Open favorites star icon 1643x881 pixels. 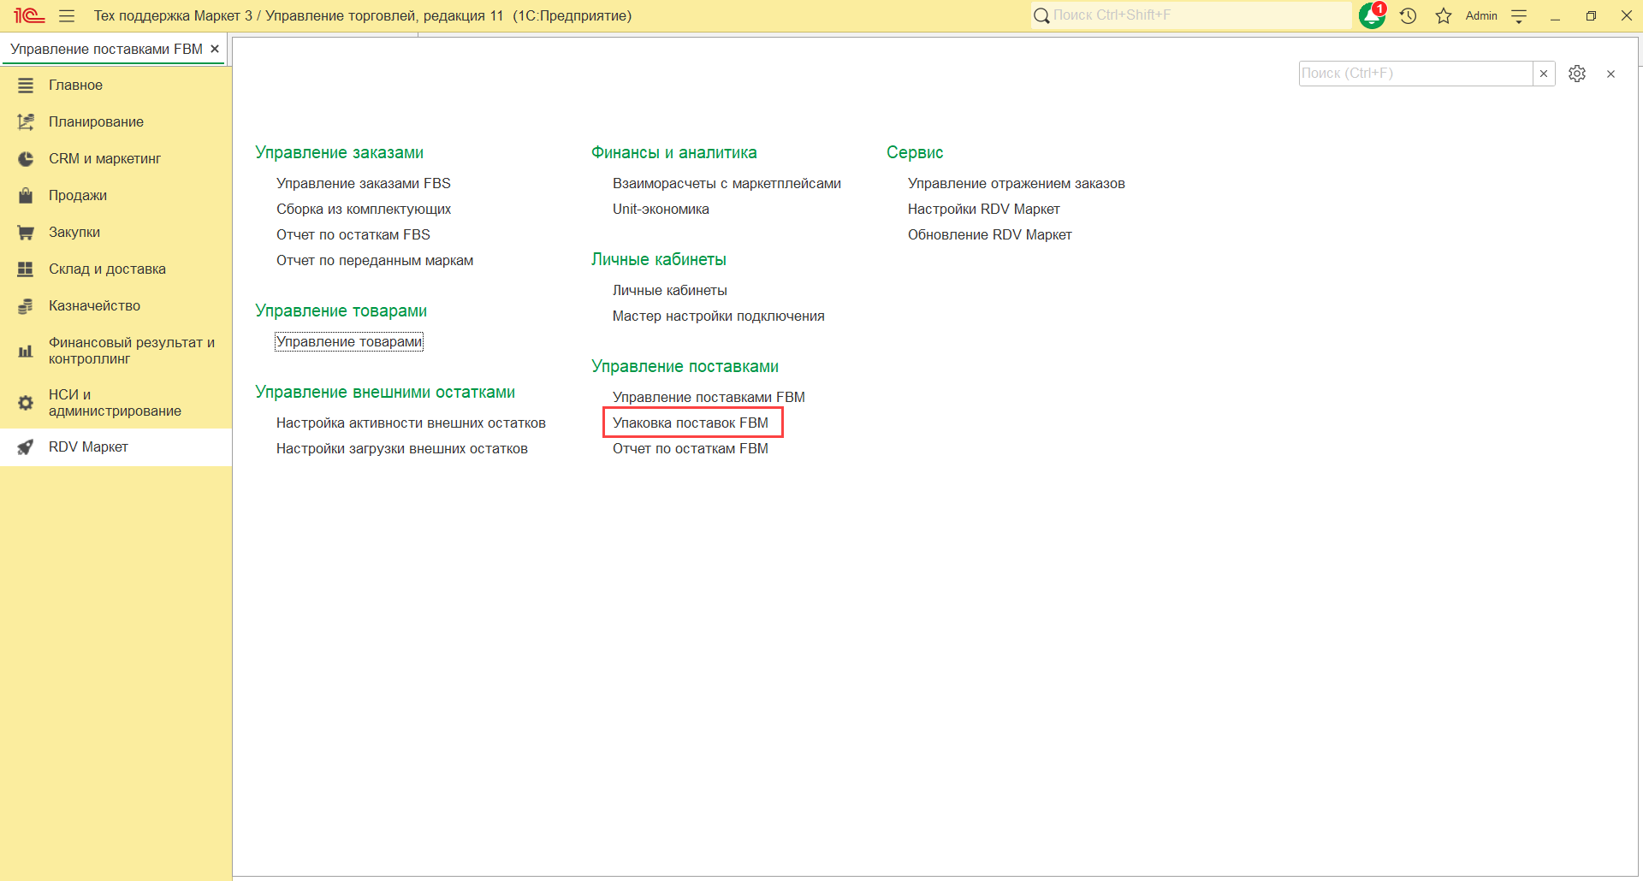click(1444, 15)
